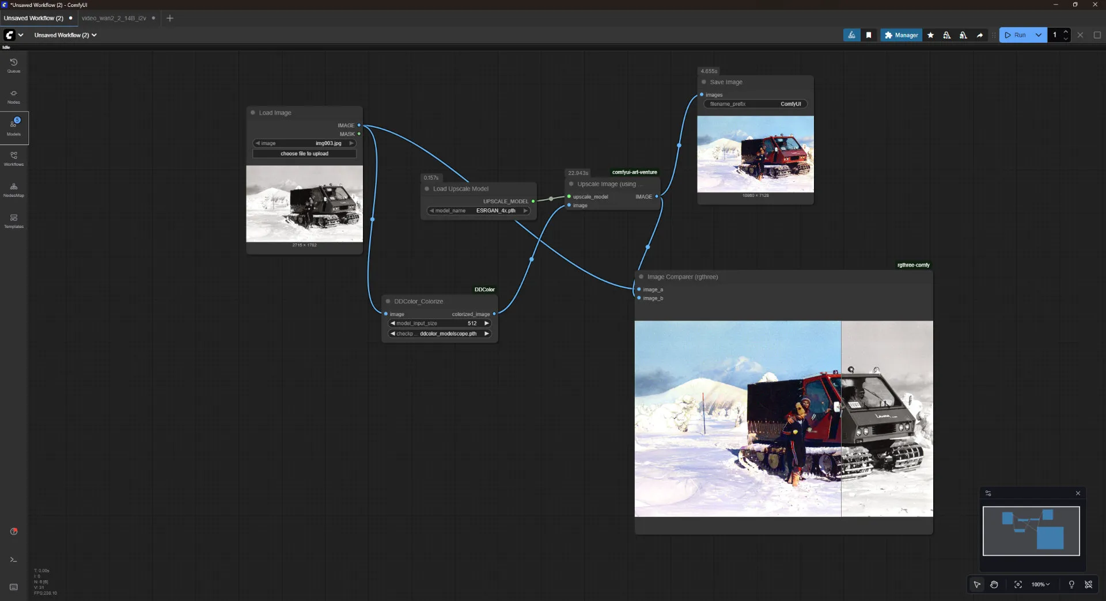Click fit-view icon in bottom canvas toolbar
This screenshot has height=601, width=1106.
pyautogui.click(x=1018, y=584)
